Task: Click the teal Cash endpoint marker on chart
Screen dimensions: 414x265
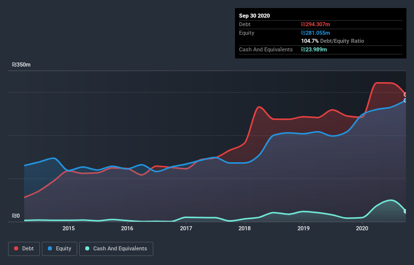Action: 405,211
